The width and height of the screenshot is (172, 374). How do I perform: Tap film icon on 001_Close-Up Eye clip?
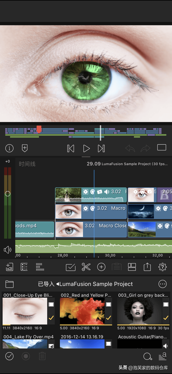[x=51, y=305]
